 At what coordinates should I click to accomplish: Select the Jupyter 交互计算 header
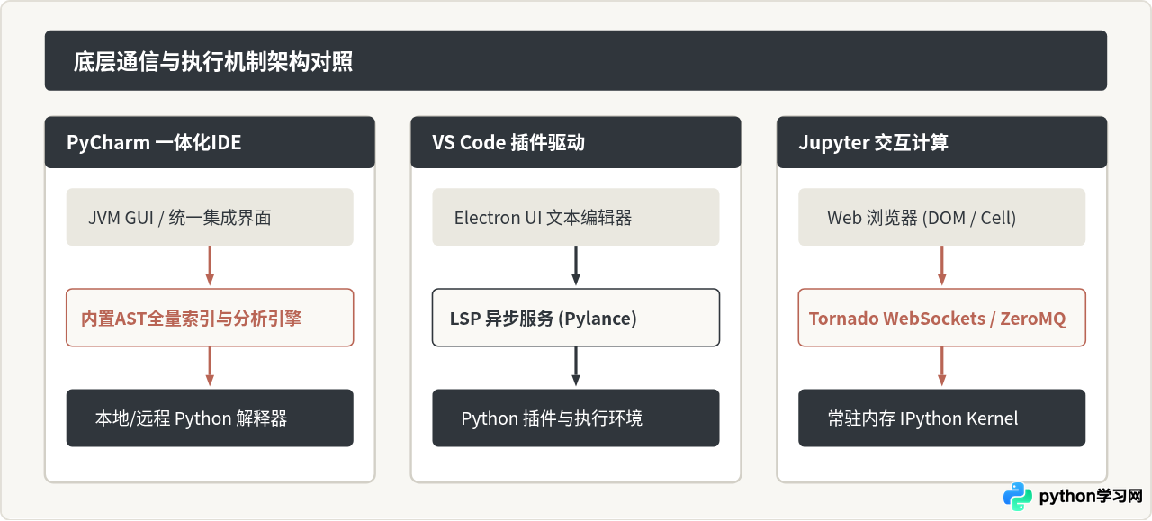[x=942, y=142]
